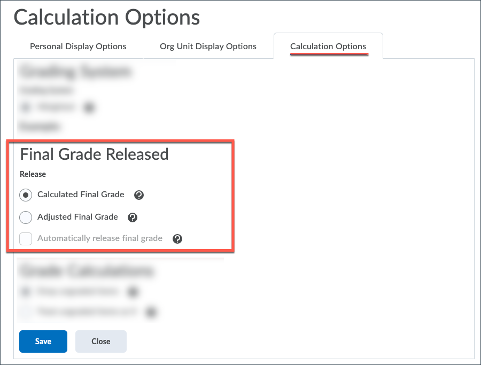
Task: Click the Close button
Action: [100, 341]
